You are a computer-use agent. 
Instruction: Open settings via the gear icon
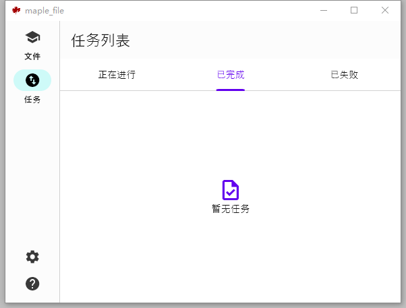pos(32,257)
